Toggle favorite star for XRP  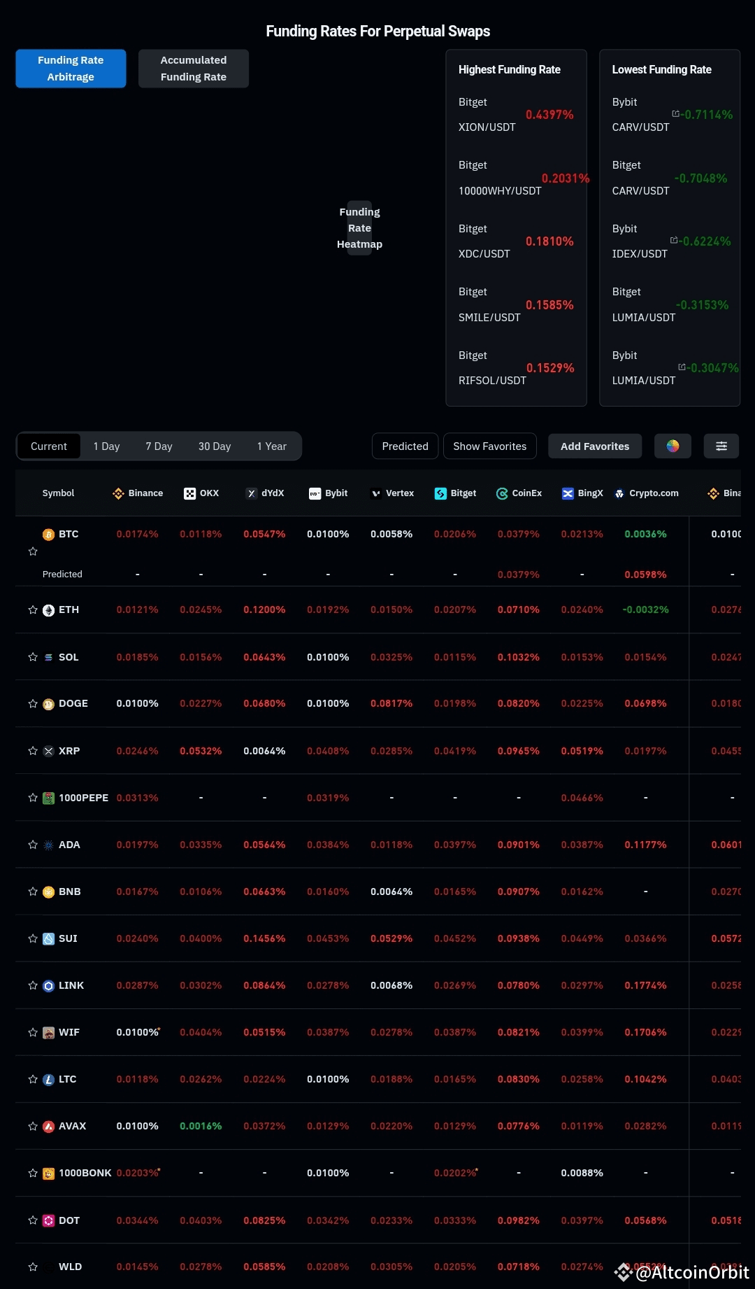[33, 751]
